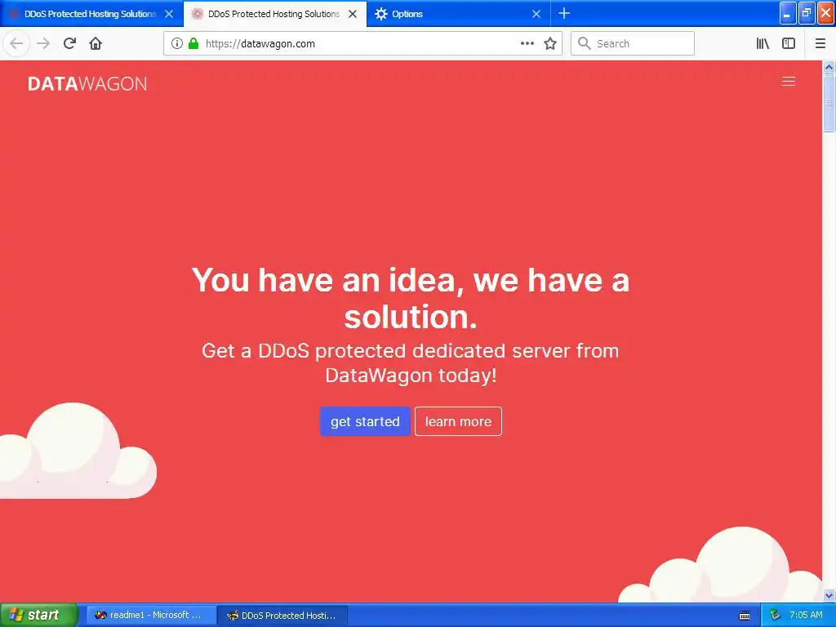This screenshot has height=627, width=836.
Task: Select DDoS Protected Hosti... taskbar button
Action: click(282, 616)
